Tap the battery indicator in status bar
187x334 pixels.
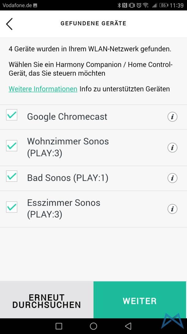pyautogui.click(x=164, y=5)
